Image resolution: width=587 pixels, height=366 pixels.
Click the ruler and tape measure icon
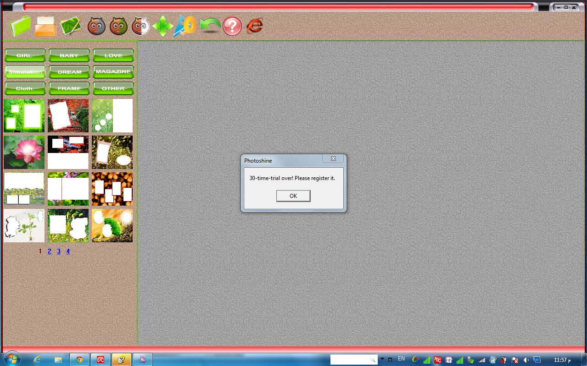pyautogui.click(x=185, y=26)
